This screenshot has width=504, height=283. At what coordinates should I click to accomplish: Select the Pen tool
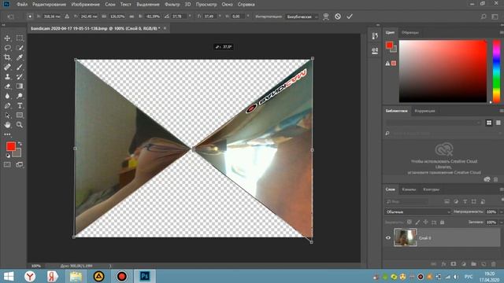coord(7,105)
